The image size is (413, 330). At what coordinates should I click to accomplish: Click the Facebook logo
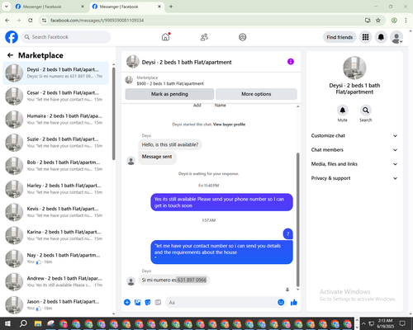tap(12, 37)
